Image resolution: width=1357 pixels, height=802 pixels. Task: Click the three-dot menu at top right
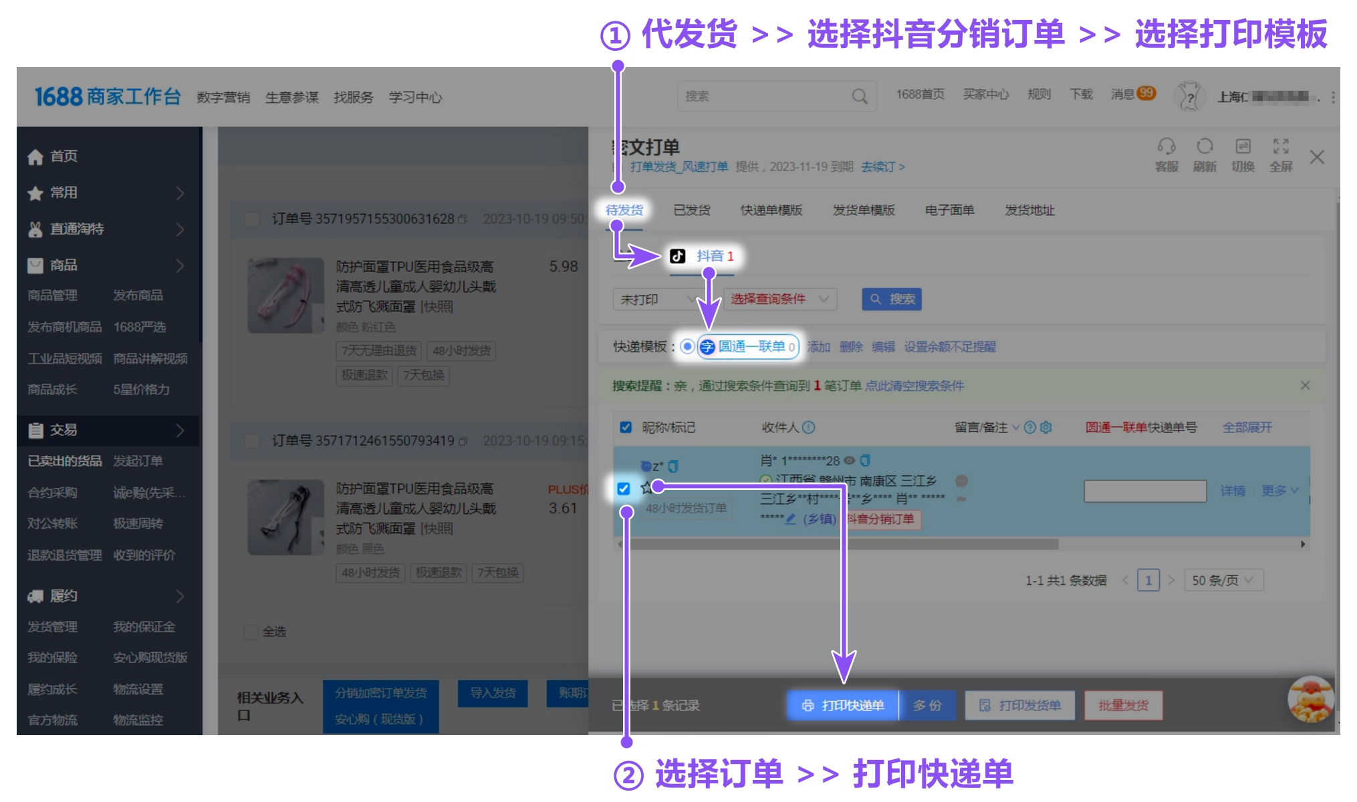(1333, 98)
